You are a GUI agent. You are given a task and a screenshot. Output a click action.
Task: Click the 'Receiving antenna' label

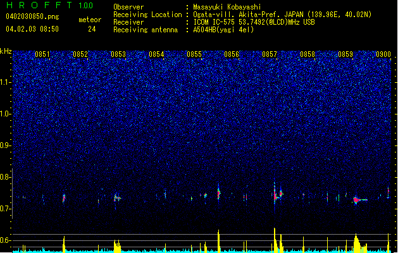pos(146,30)
